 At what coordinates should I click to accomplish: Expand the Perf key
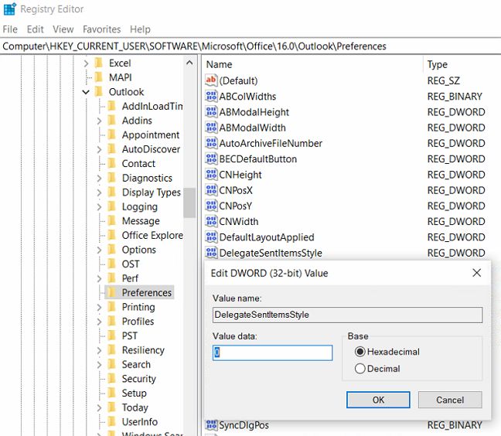point(99,278)
